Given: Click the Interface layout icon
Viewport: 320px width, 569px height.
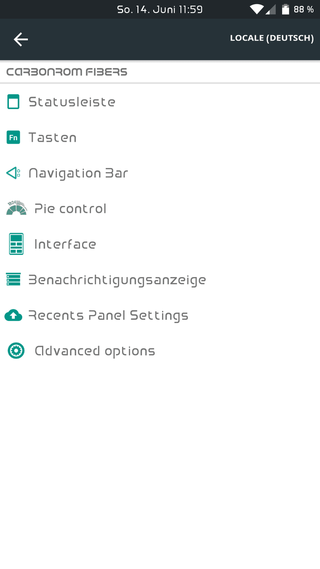Looking at the screenshot, I should pos(16,244).
